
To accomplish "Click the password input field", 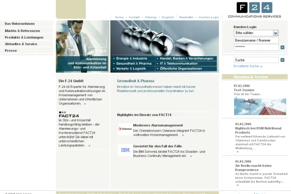I will [x=256, y=47].
